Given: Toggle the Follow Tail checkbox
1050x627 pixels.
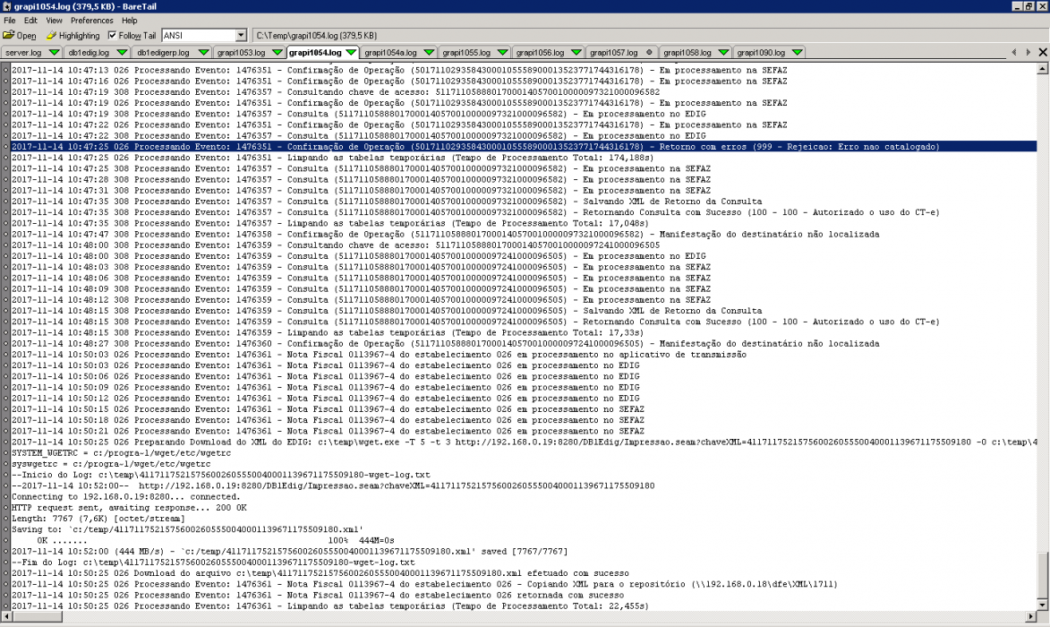Looking at the screenshot, I should coord(112,36).
